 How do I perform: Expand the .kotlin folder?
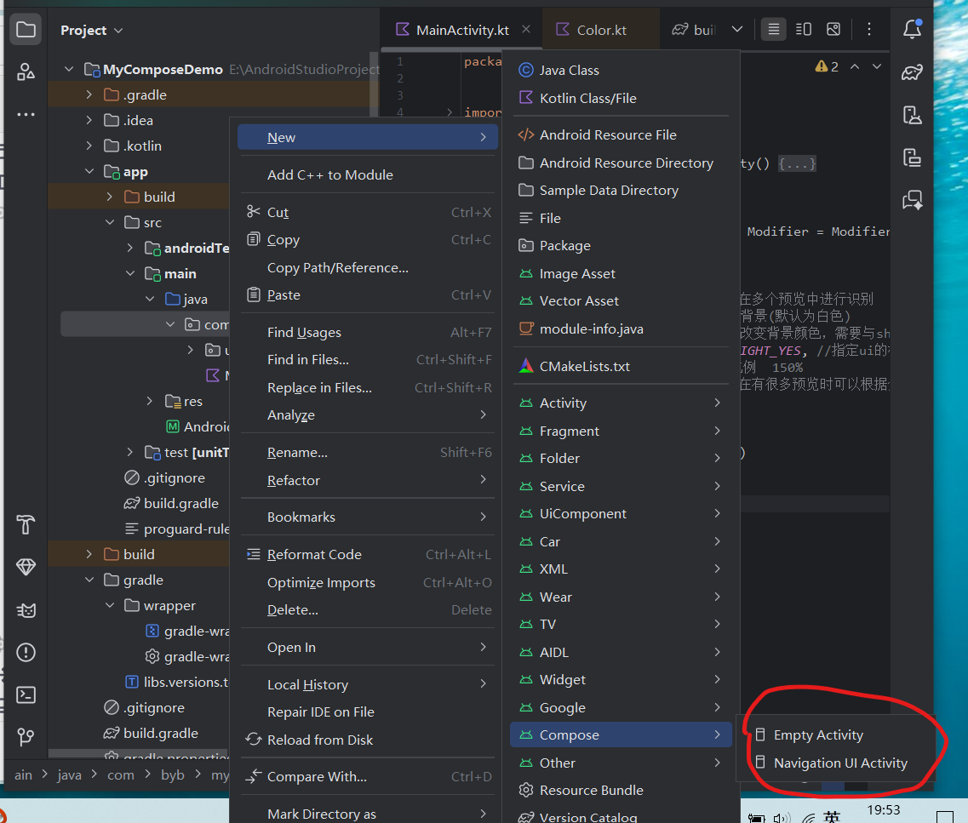89,146
